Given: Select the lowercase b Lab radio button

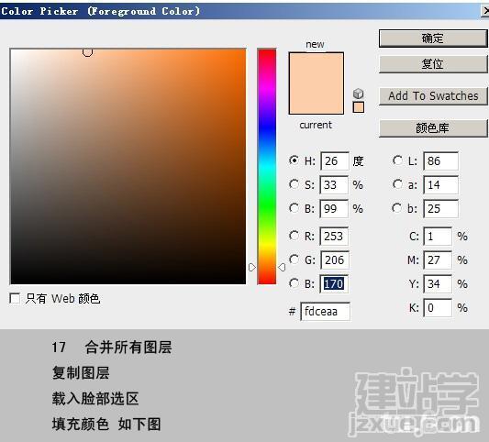Looking at the screenshot, I should coord(397,208).
